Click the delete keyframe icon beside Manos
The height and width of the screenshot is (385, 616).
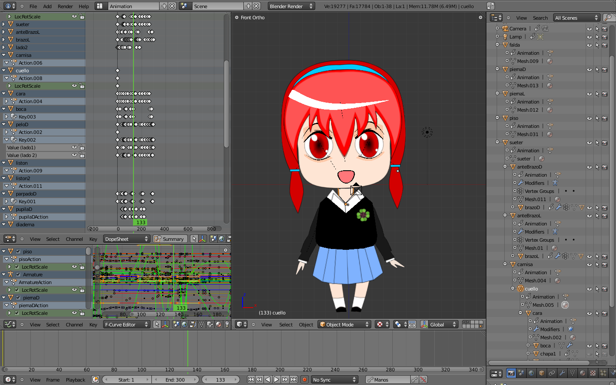423,379
